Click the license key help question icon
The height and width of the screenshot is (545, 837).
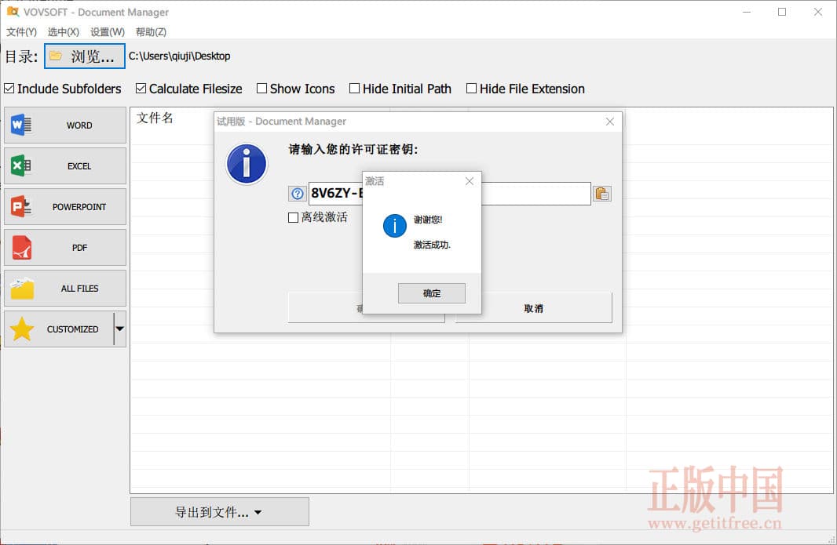click(298, 194)
